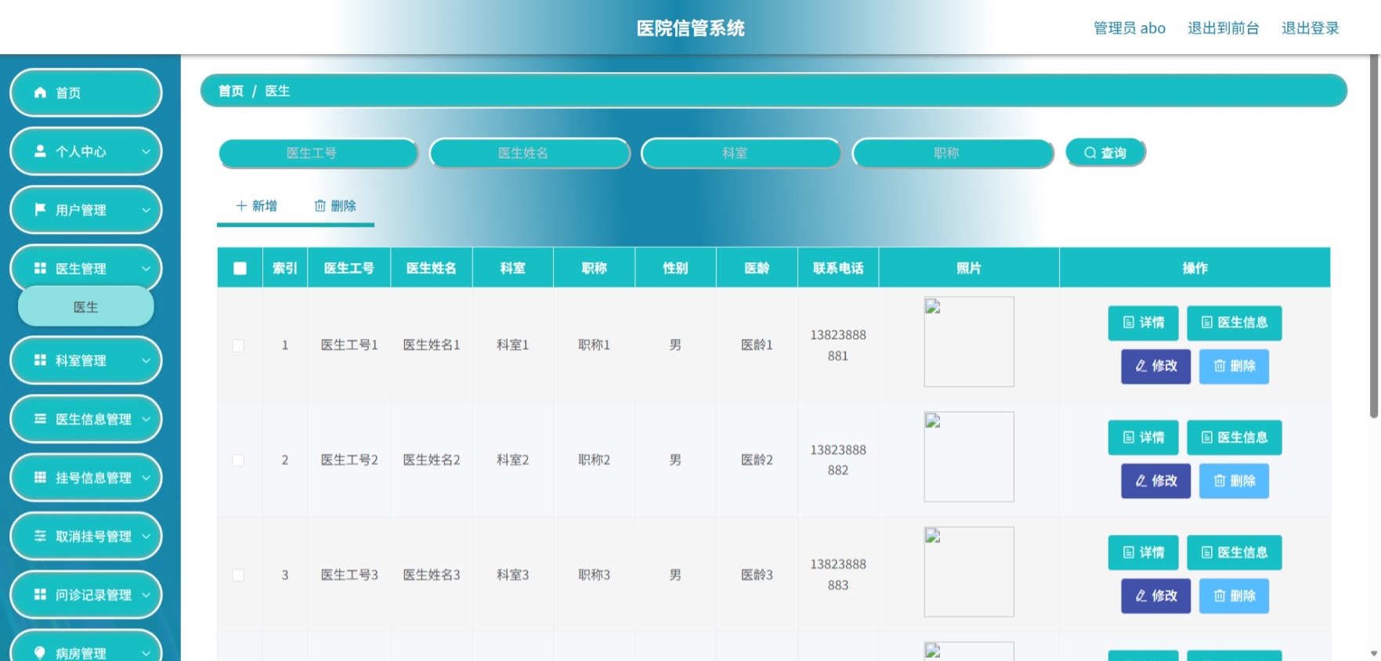This screenshot has width=1381, height=661.
Task: Focus the 医生姓名 search field
Action: [x=530, y=154]
